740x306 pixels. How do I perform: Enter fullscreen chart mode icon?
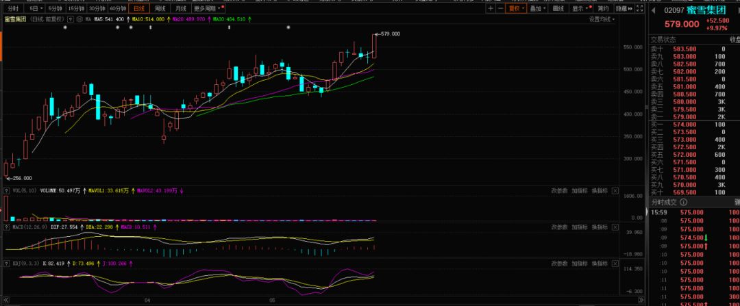(639, 9)
